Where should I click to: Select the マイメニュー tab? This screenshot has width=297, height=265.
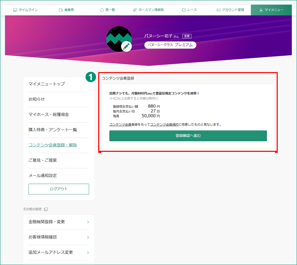[x=271, y=10]
